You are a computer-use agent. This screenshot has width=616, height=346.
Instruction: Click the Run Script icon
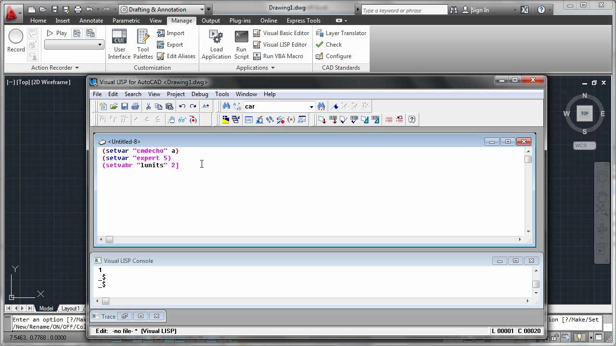tap(242, 44)
